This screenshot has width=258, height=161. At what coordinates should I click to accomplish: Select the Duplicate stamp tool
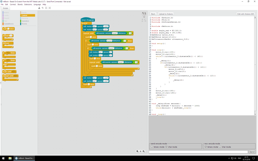[x=39, y=8]
